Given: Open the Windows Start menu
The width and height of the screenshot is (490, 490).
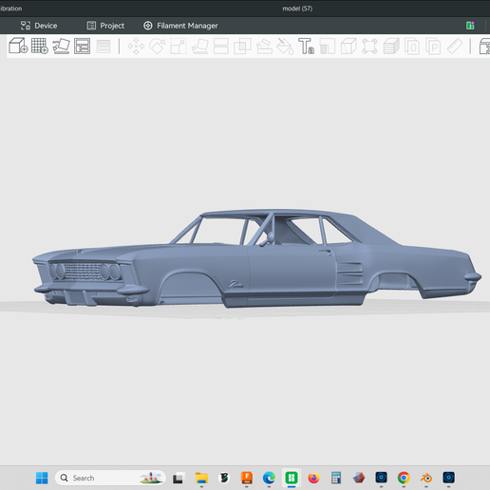Looking at the screenshot, I should (x=42, y=478).
